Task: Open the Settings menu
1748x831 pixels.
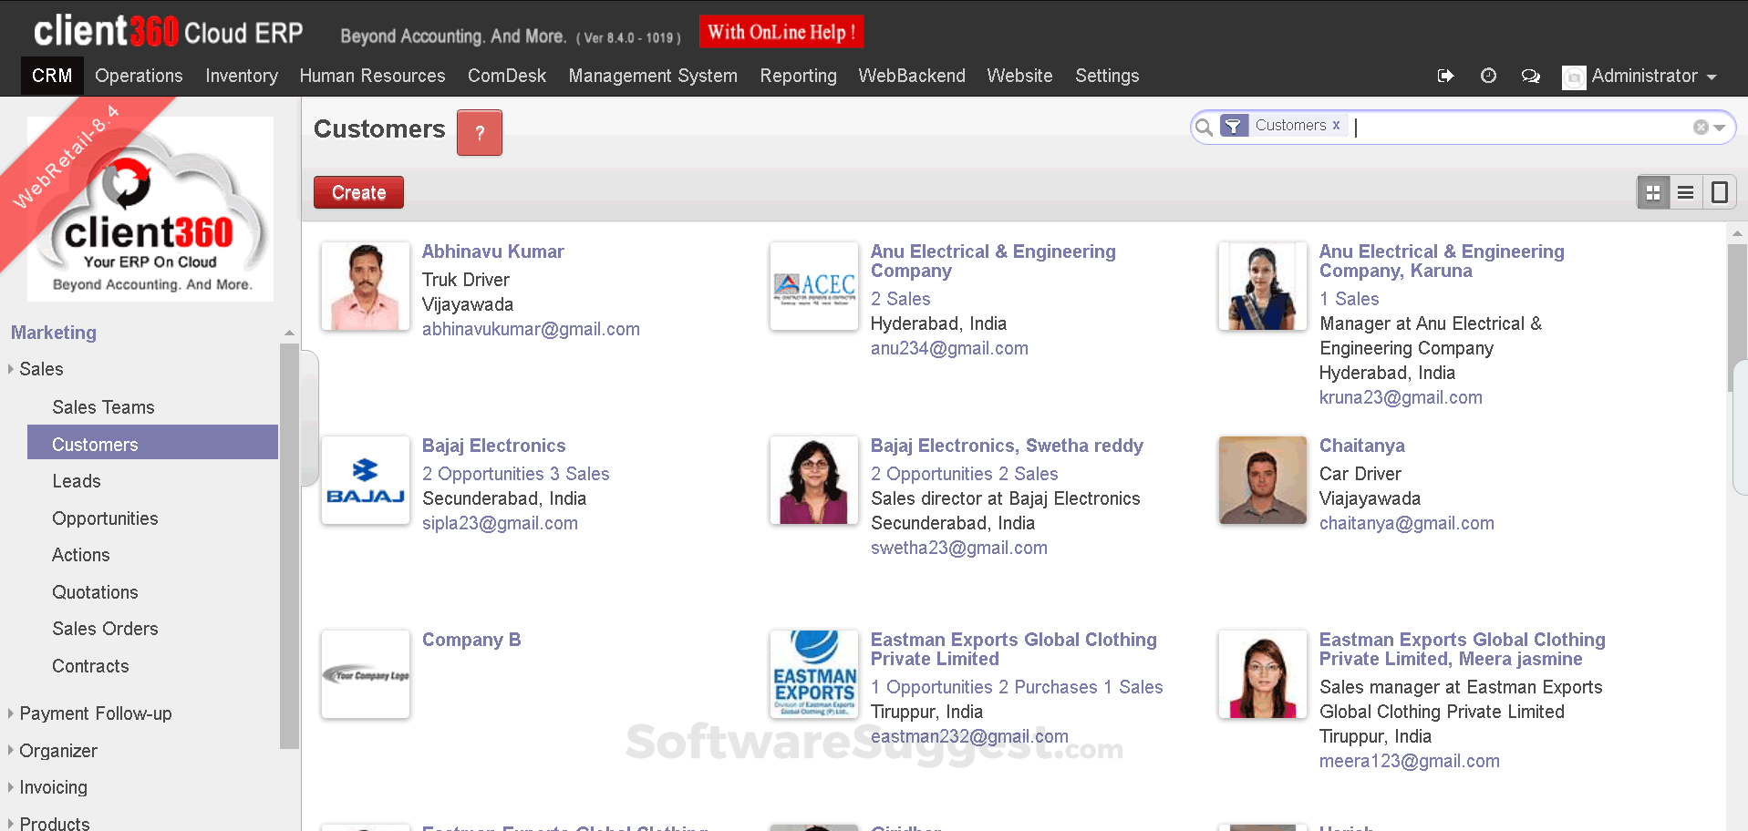Action: [1107, 76]
